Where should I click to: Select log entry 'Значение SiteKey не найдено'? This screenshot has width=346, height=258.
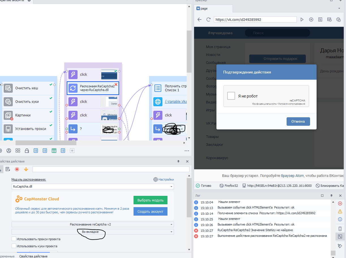click(255, 230)
